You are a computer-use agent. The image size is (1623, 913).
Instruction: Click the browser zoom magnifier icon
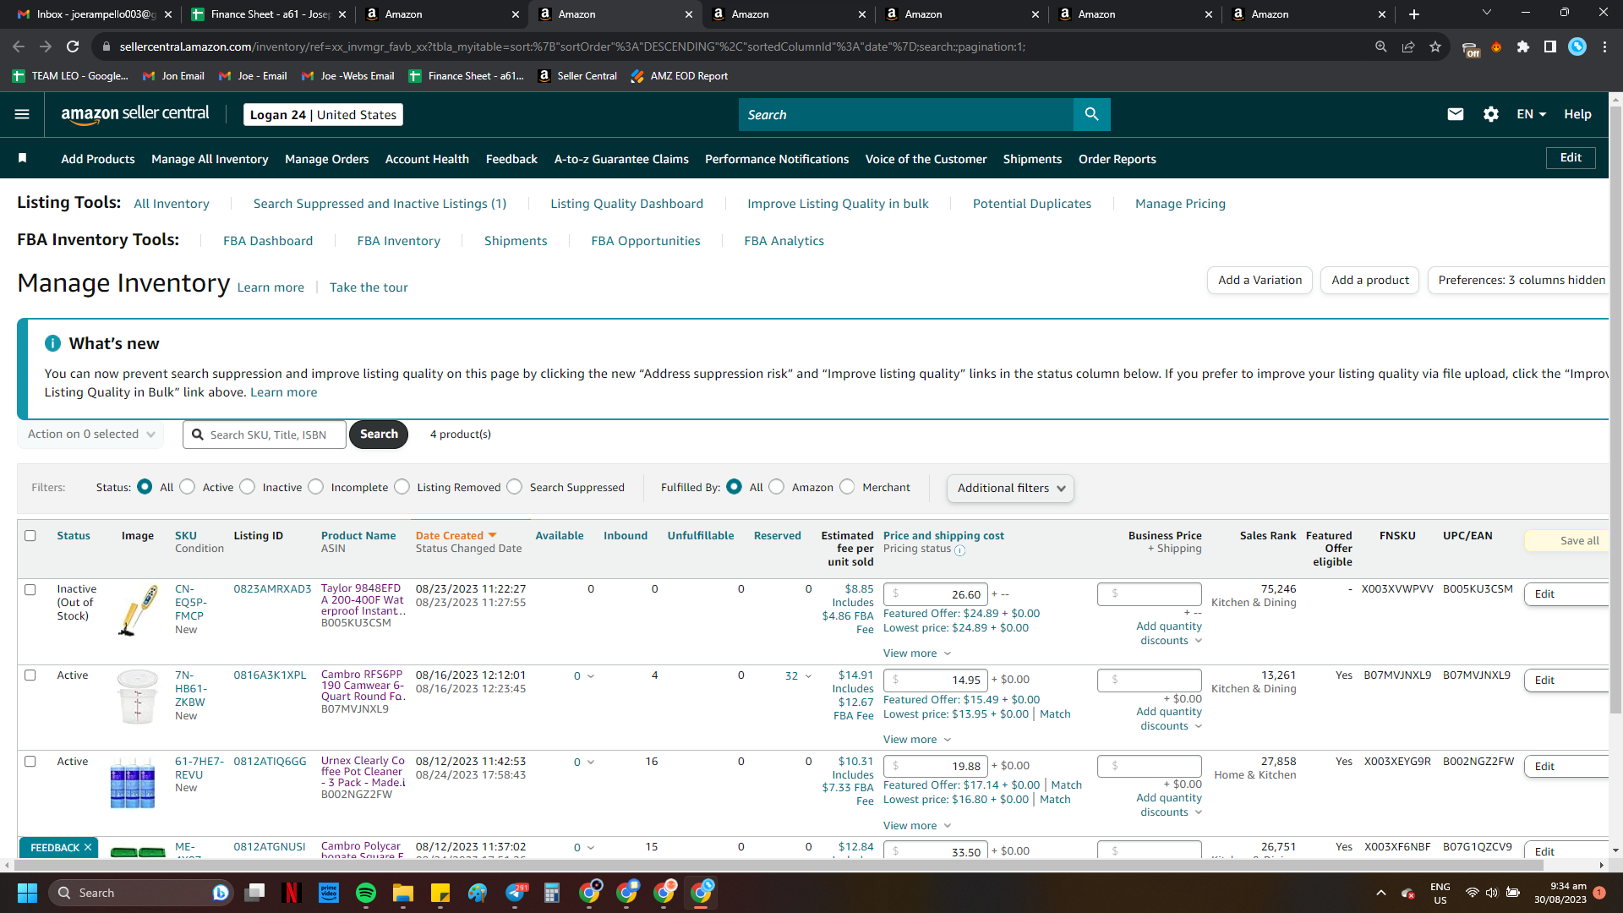(1381, 46)
